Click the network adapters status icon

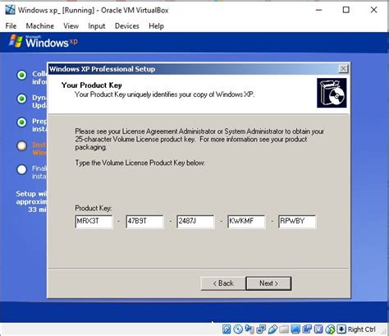261,329
